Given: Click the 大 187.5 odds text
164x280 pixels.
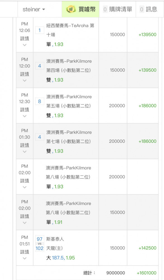Looking at the screenshot, I should click(x=60, y=258).
